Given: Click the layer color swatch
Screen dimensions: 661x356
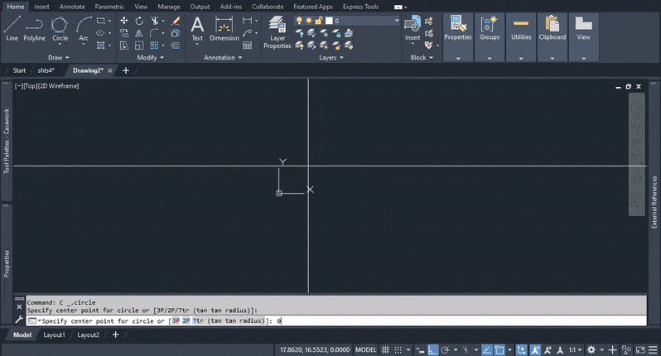Looking at the screenshot, I should coord(329,20).
